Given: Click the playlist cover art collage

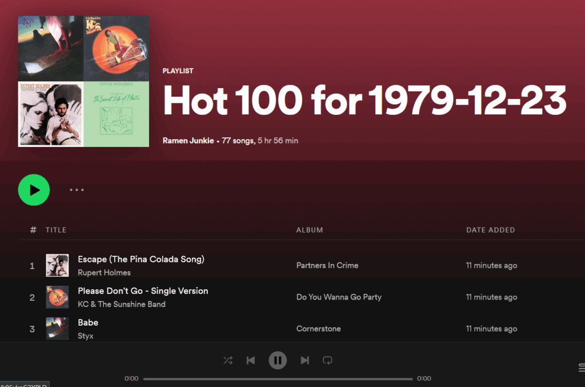Looking at the screenshot, I should [x=83, y=81].
